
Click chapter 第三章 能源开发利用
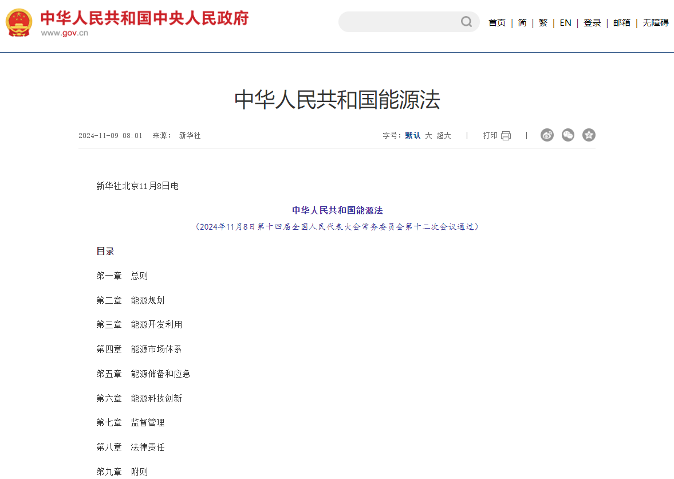coord(139,324)
